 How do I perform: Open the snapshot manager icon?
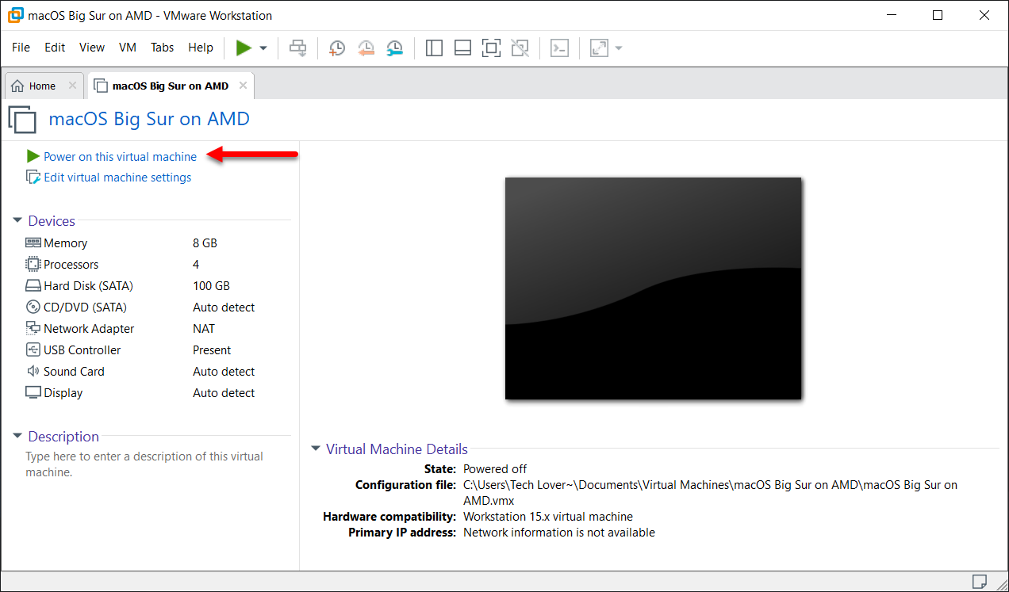coord(394,48)
